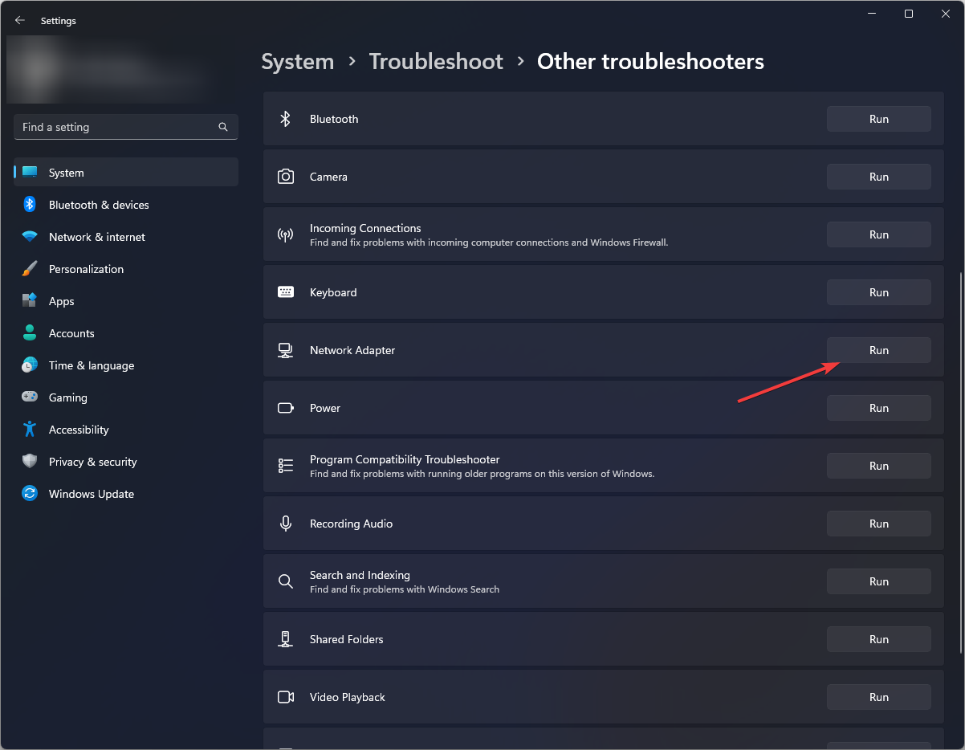Click the Video Playback camera icon
Screen dimensions: 965x750
[x=285, y=697]
